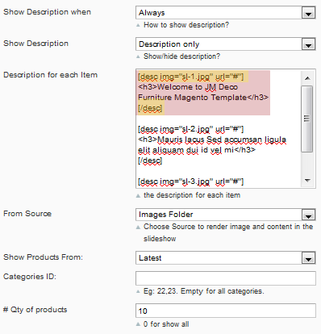Click the text 'Welcome to JM Deco' in textarea
Viewport: 321px width, 334px height.
[198, 87]
